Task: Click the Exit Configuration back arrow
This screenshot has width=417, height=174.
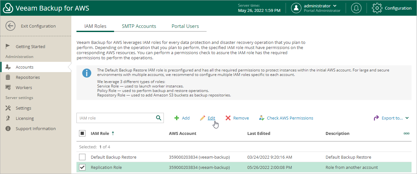Action: (11, 26)
